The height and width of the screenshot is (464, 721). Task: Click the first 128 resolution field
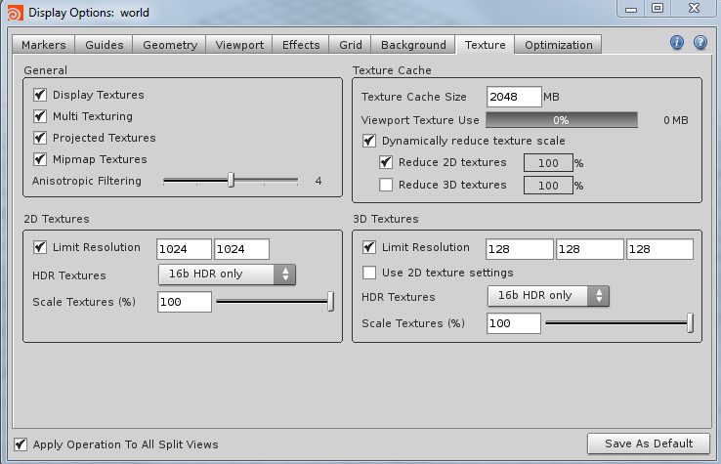(x=520, y=249)
